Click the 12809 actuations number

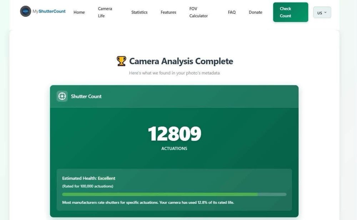click(x=175, y=134)
